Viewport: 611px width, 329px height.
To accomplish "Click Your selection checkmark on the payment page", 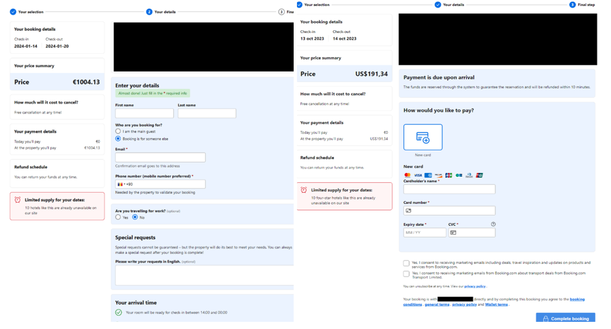I will coord(299,4).
